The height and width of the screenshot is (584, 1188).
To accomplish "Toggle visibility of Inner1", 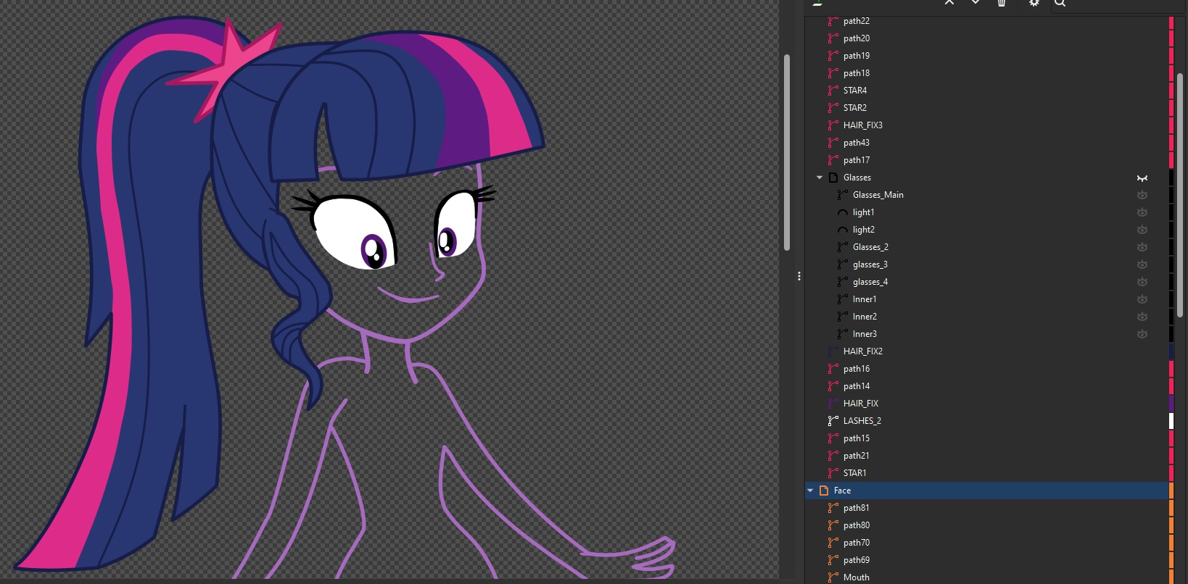I will [x=1142, y=299].
